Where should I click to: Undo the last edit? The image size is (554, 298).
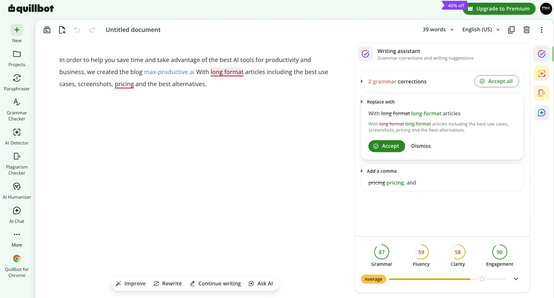coord(77,29)
